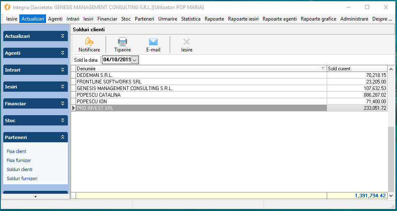Image resolution: width=397 pixels, height=211 pixels.
Task: Open Fisa client link
Action: pos(16,151)
